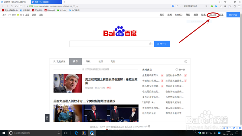The image size is (242, 136).
Task: Refresh hot topics with 换一换
Action: click(180, 70)
